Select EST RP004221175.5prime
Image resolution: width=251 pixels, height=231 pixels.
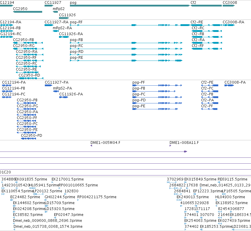pos(78,200)
